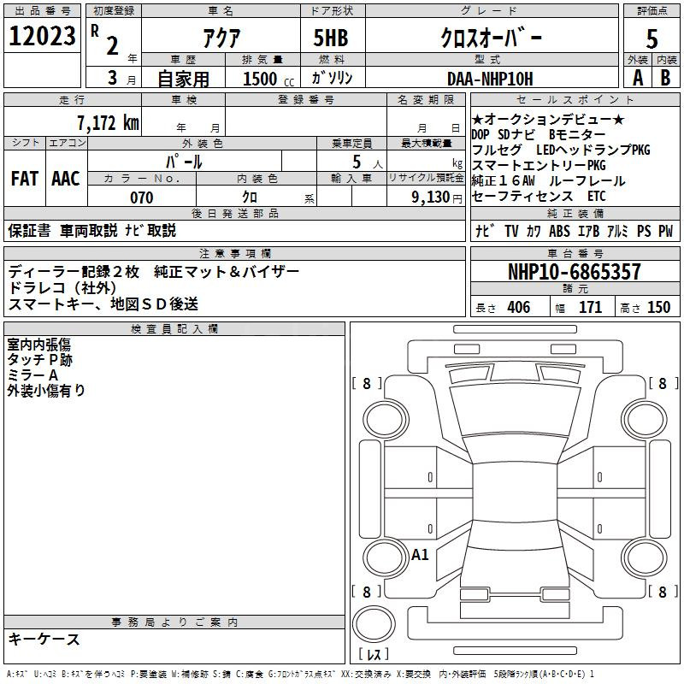Click displacement 1500 cc
This screenshot has height=684, width=684.
pos(268,79)
